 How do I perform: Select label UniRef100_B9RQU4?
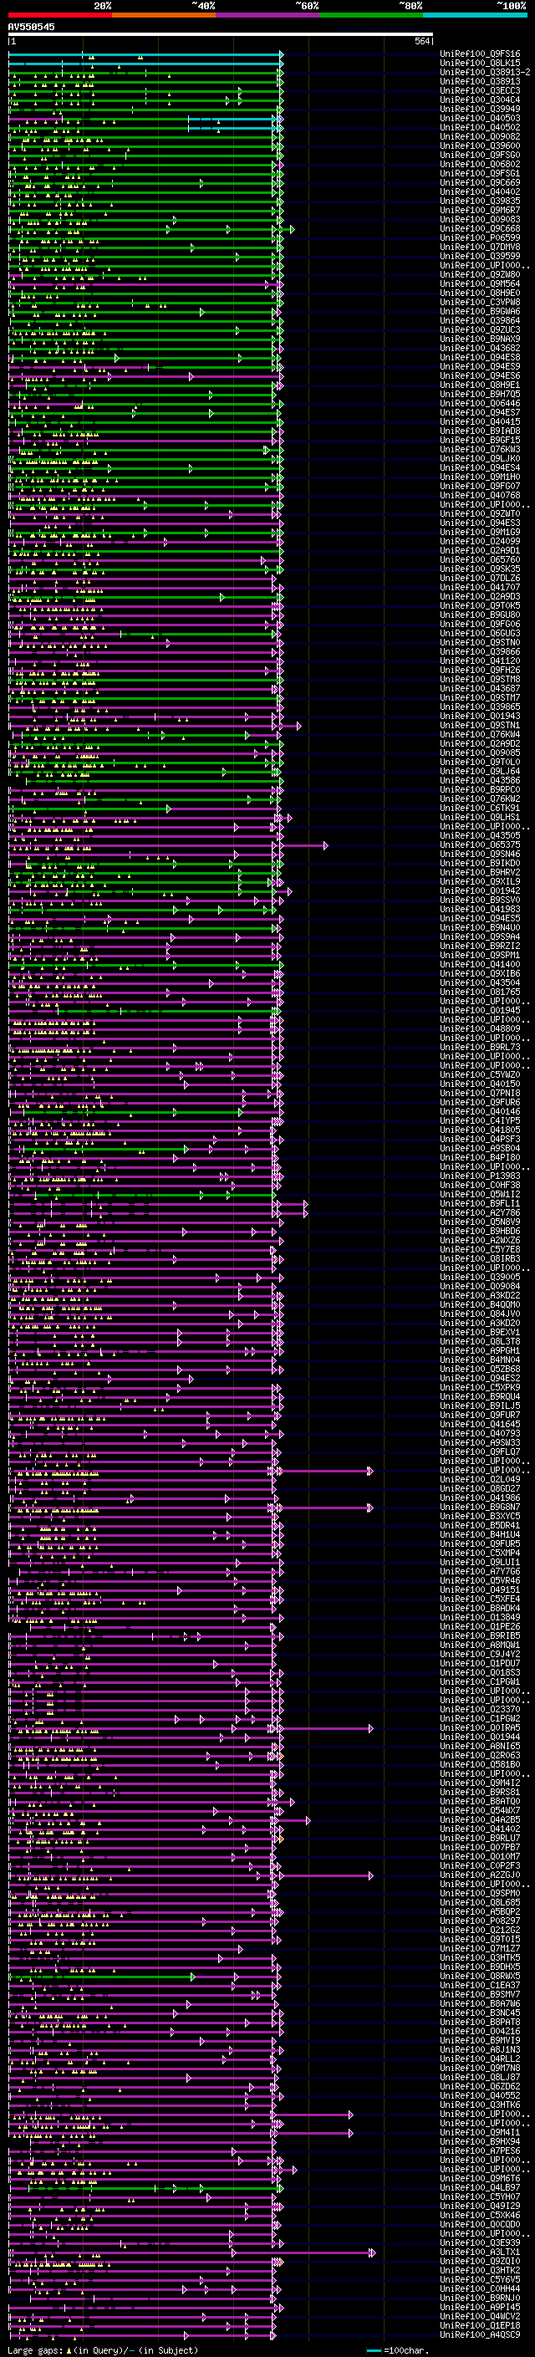point(479,1397)
